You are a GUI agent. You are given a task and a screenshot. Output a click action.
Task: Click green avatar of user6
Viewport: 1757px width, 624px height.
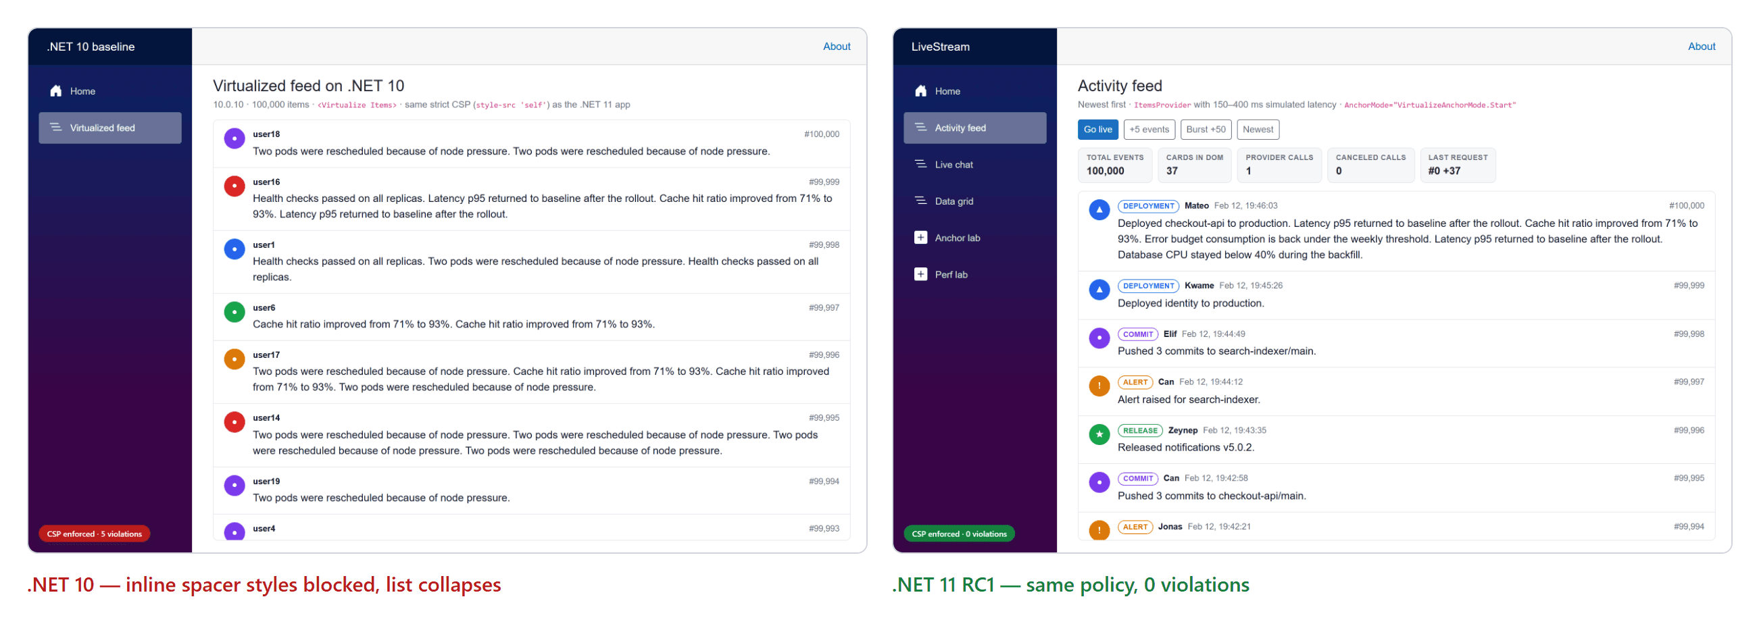point(234,311)
